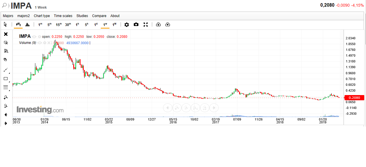Click the save chart cloud-download icon

[x=158, y=25]
